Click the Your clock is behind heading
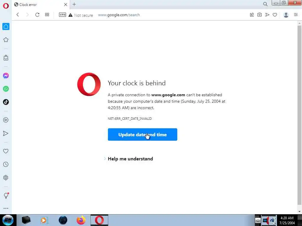Viewport: 302px width, 226px height. (137, 83)
